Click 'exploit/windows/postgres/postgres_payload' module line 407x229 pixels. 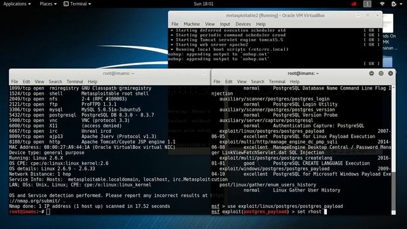coord(274,169)
